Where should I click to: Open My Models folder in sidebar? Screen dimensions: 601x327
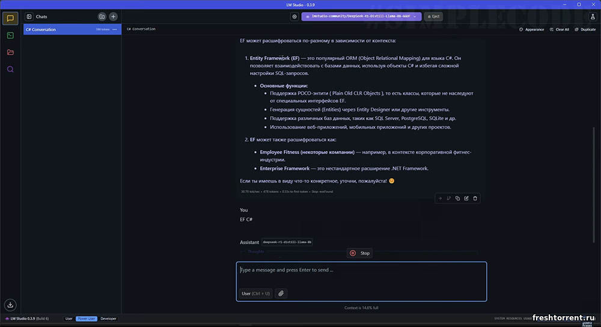(x=10, y=52)
